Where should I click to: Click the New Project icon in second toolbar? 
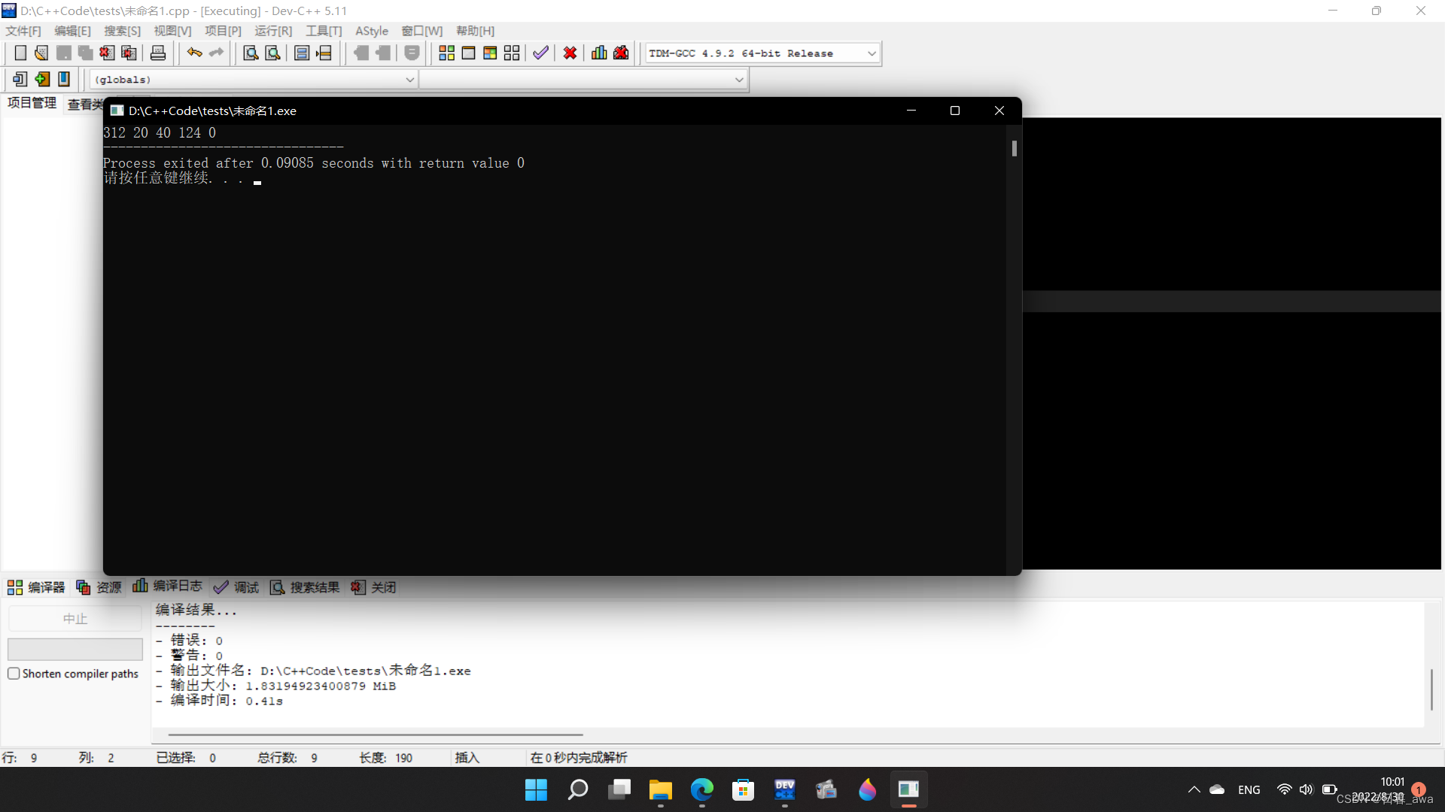[20, 79]
